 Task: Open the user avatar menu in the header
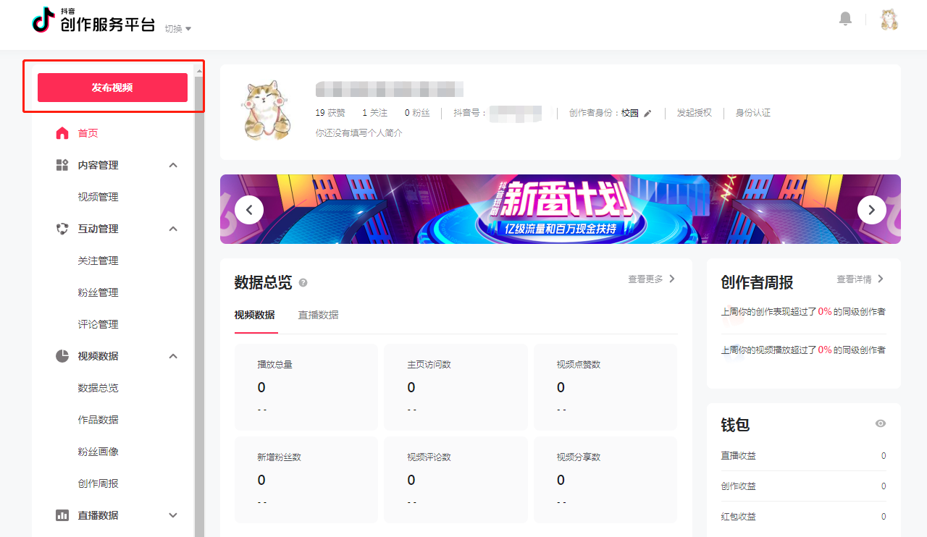pyautogui.click(x=889, y=20)
